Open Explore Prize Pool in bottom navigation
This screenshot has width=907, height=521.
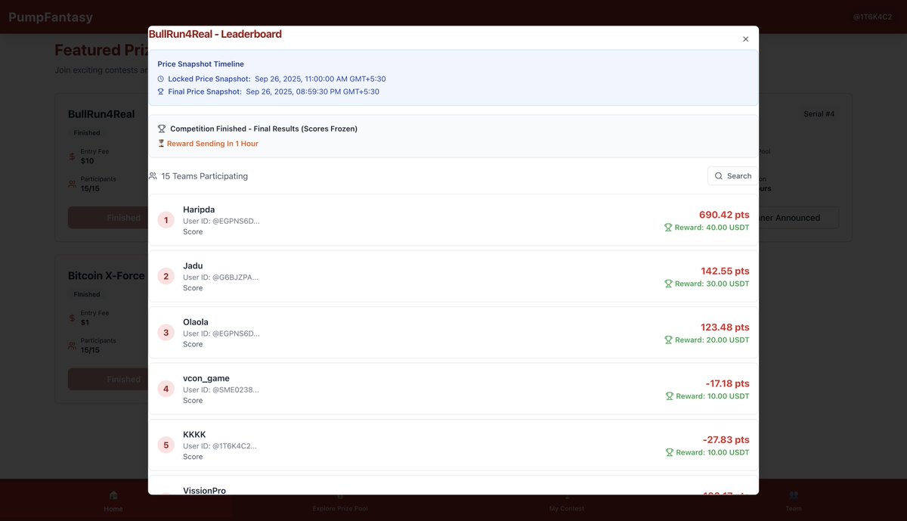[340, 501]
